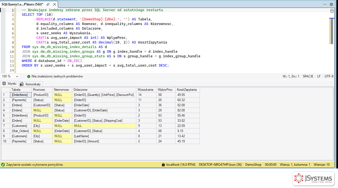The width and height of the screenshot is (338, 188).
Task: Click the [Stat_Orders] table cell
Action: 21,131
